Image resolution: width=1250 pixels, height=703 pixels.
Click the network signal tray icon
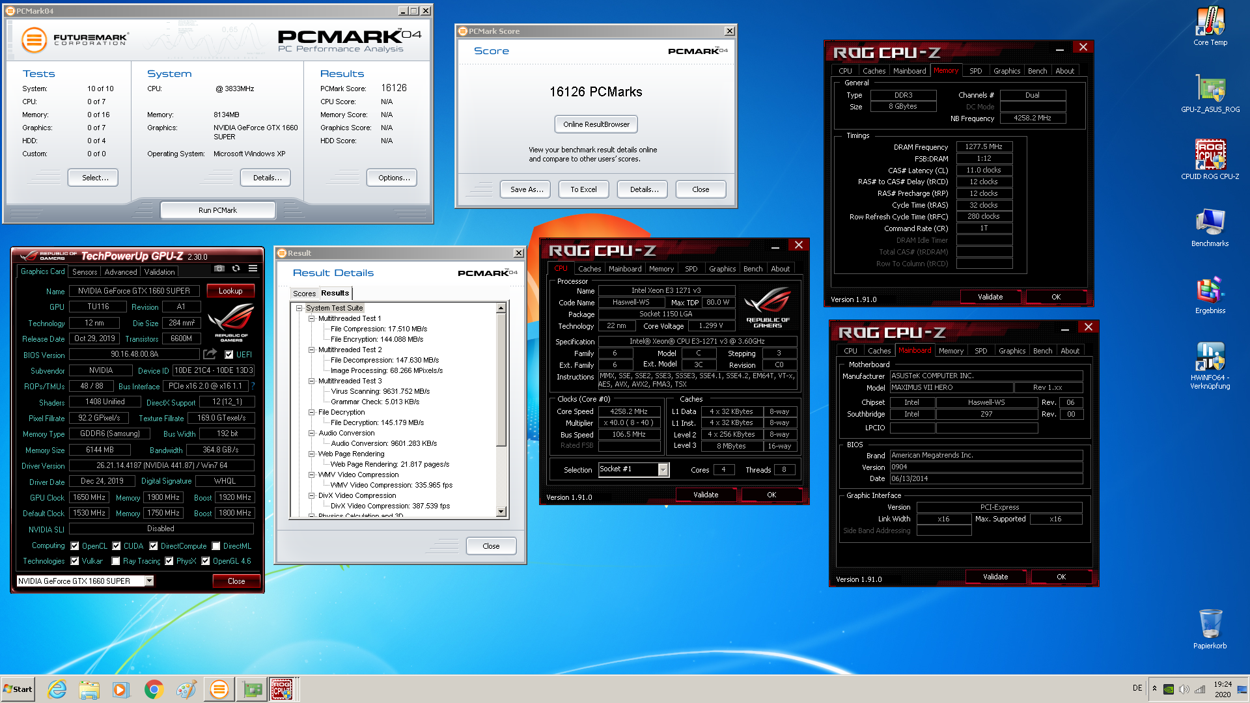coord(1200,689)
